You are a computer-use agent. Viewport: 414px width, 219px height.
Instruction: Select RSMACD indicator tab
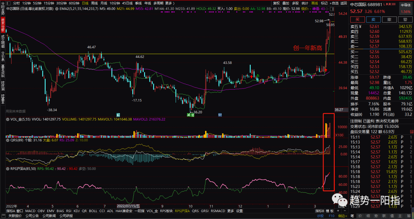tap(218, 211)
